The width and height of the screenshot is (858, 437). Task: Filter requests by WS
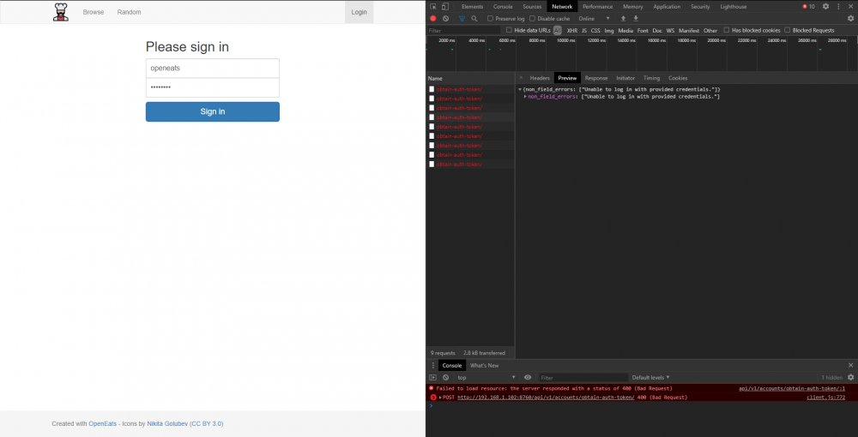(670, 31)
